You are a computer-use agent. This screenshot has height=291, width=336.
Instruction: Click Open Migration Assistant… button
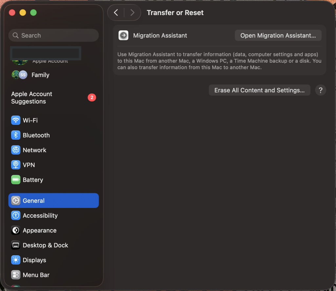click(278, 35)
